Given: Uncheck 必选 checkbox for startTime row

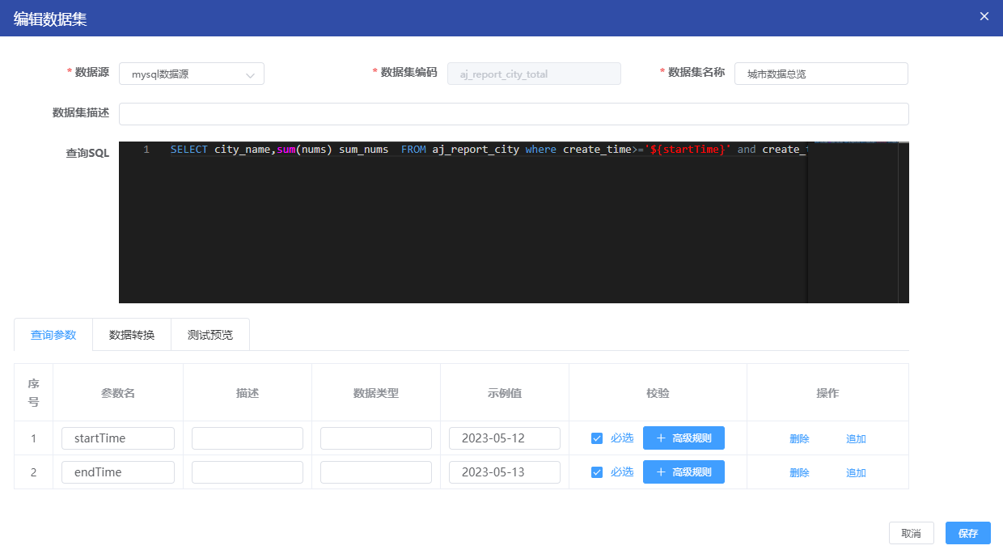Looking at the screenshot, I should 597,438.
